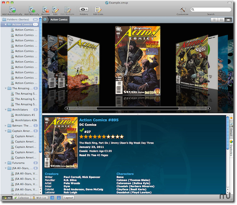Click the Futurama folder icon
The height and width of the screenshot is (205, 237).
tap(9, 163)
